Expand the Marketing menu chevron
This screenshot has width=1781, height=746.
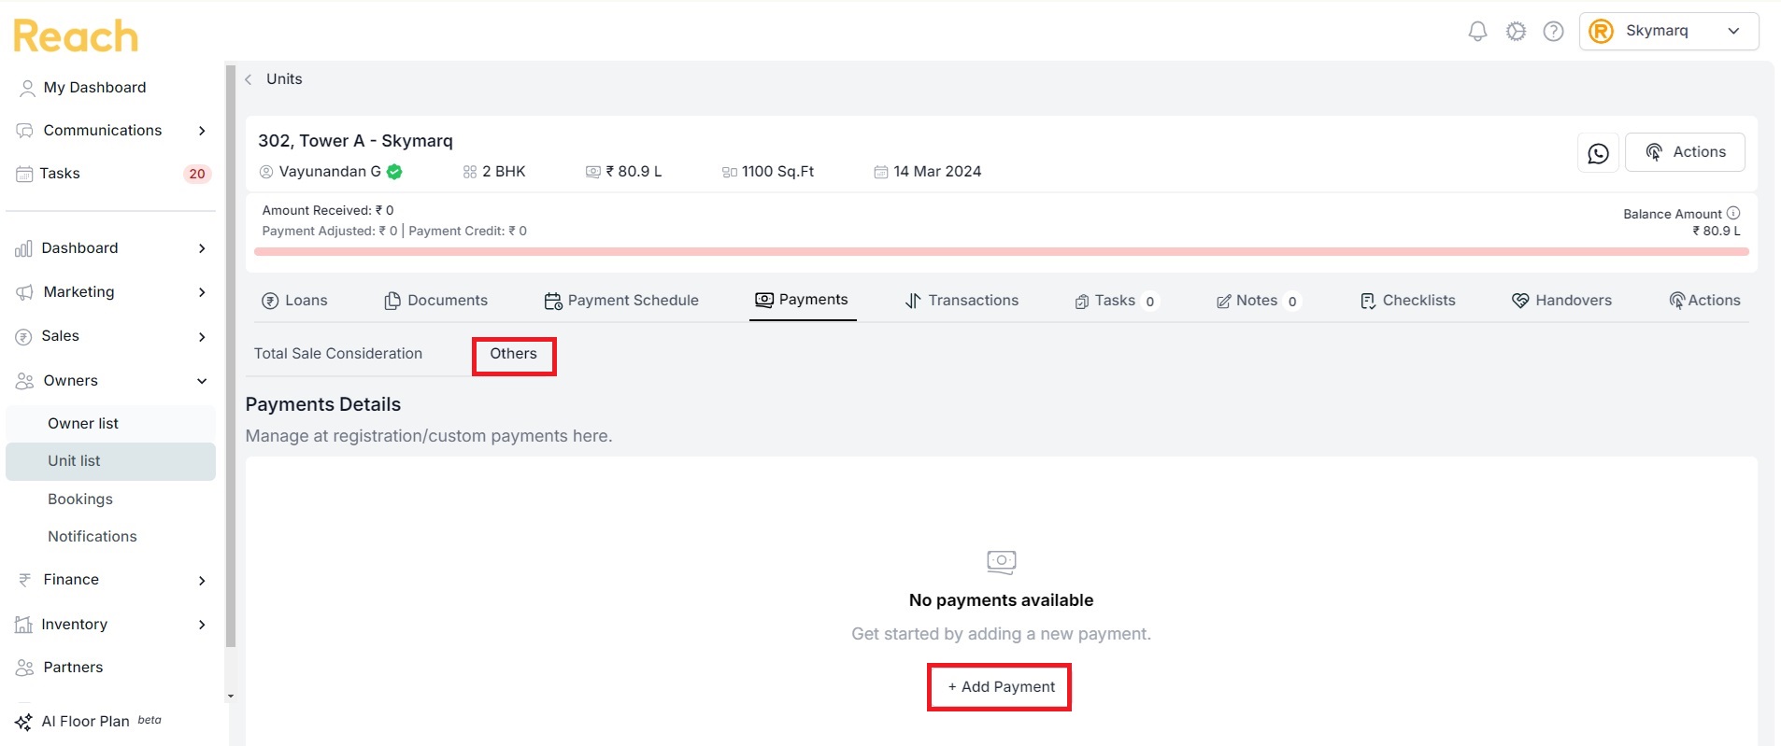202,292
